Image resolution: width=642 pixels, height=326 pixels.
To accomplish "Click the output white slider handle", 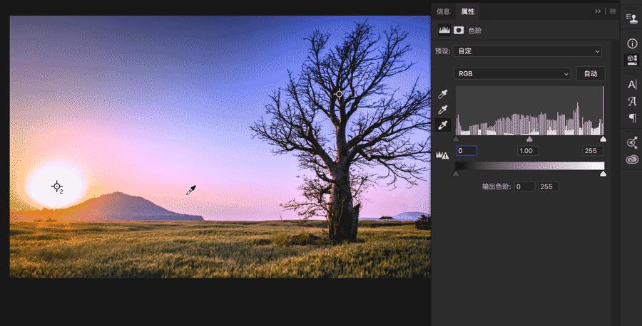I will [x=603, y=174].
